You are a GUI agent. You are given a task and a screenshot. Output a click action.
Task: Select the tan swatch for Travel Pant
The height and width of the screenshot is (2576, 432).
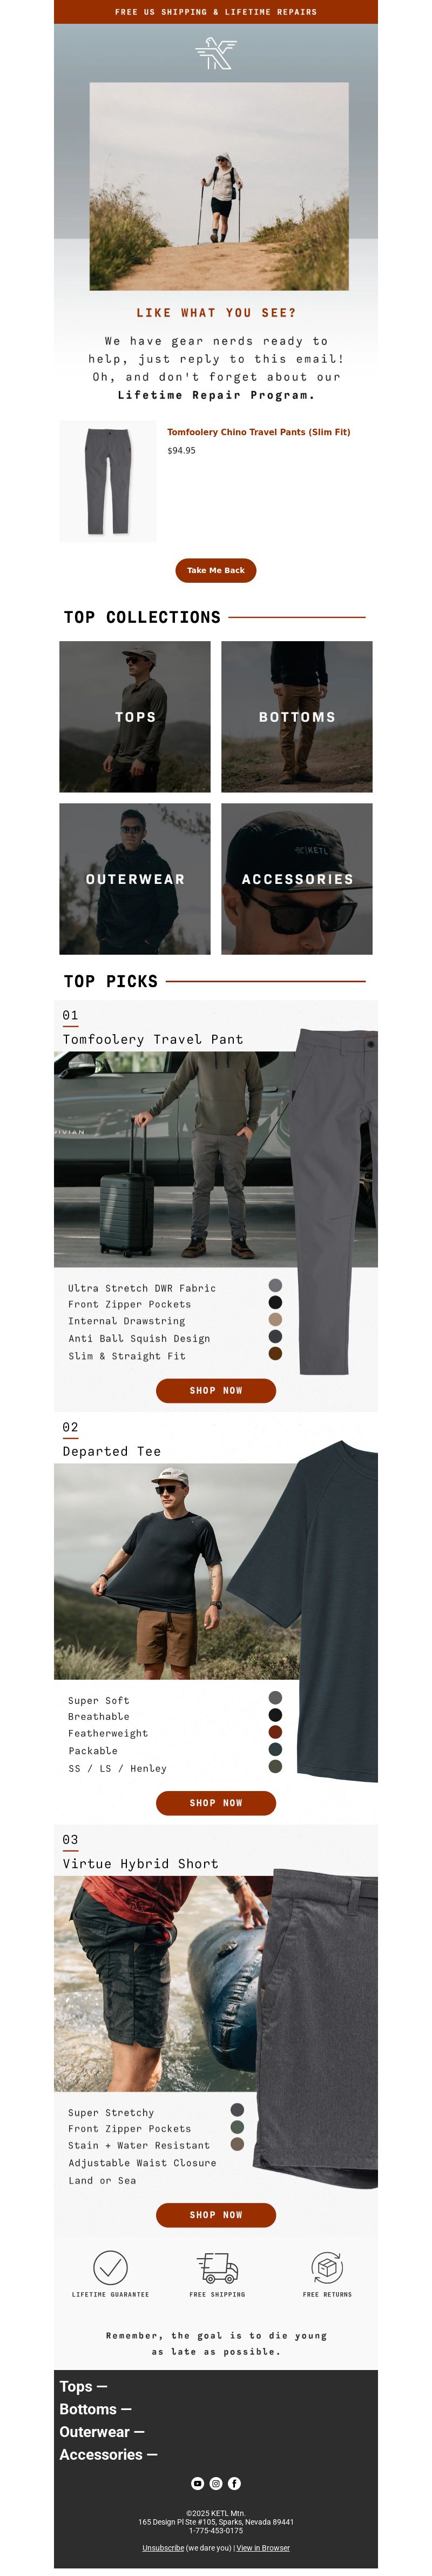click(x=275, y=1319)
